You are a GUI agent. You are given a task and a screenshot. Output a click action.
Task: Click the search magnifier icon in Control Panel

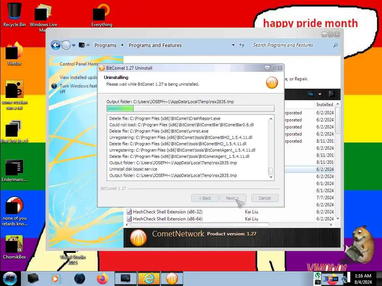(335, 45)
